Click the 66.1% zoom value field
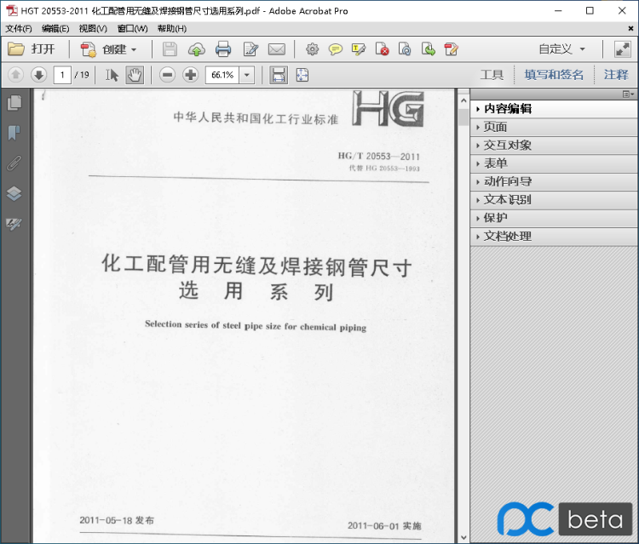 [x=222, y=75]
